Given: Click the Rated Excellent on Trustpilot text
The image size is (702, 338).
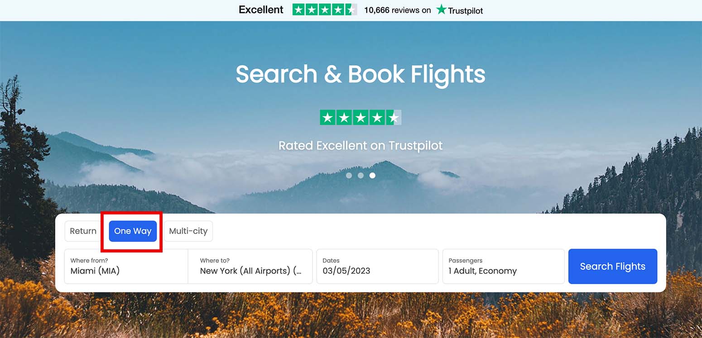Looking at the screenshot, I should tap(361, 146).
